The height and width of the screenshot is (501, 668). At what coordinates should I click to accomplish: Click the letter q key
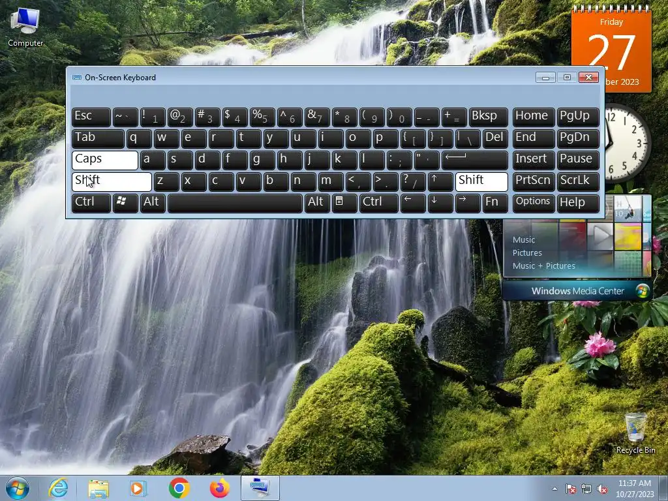coord(139,139)
